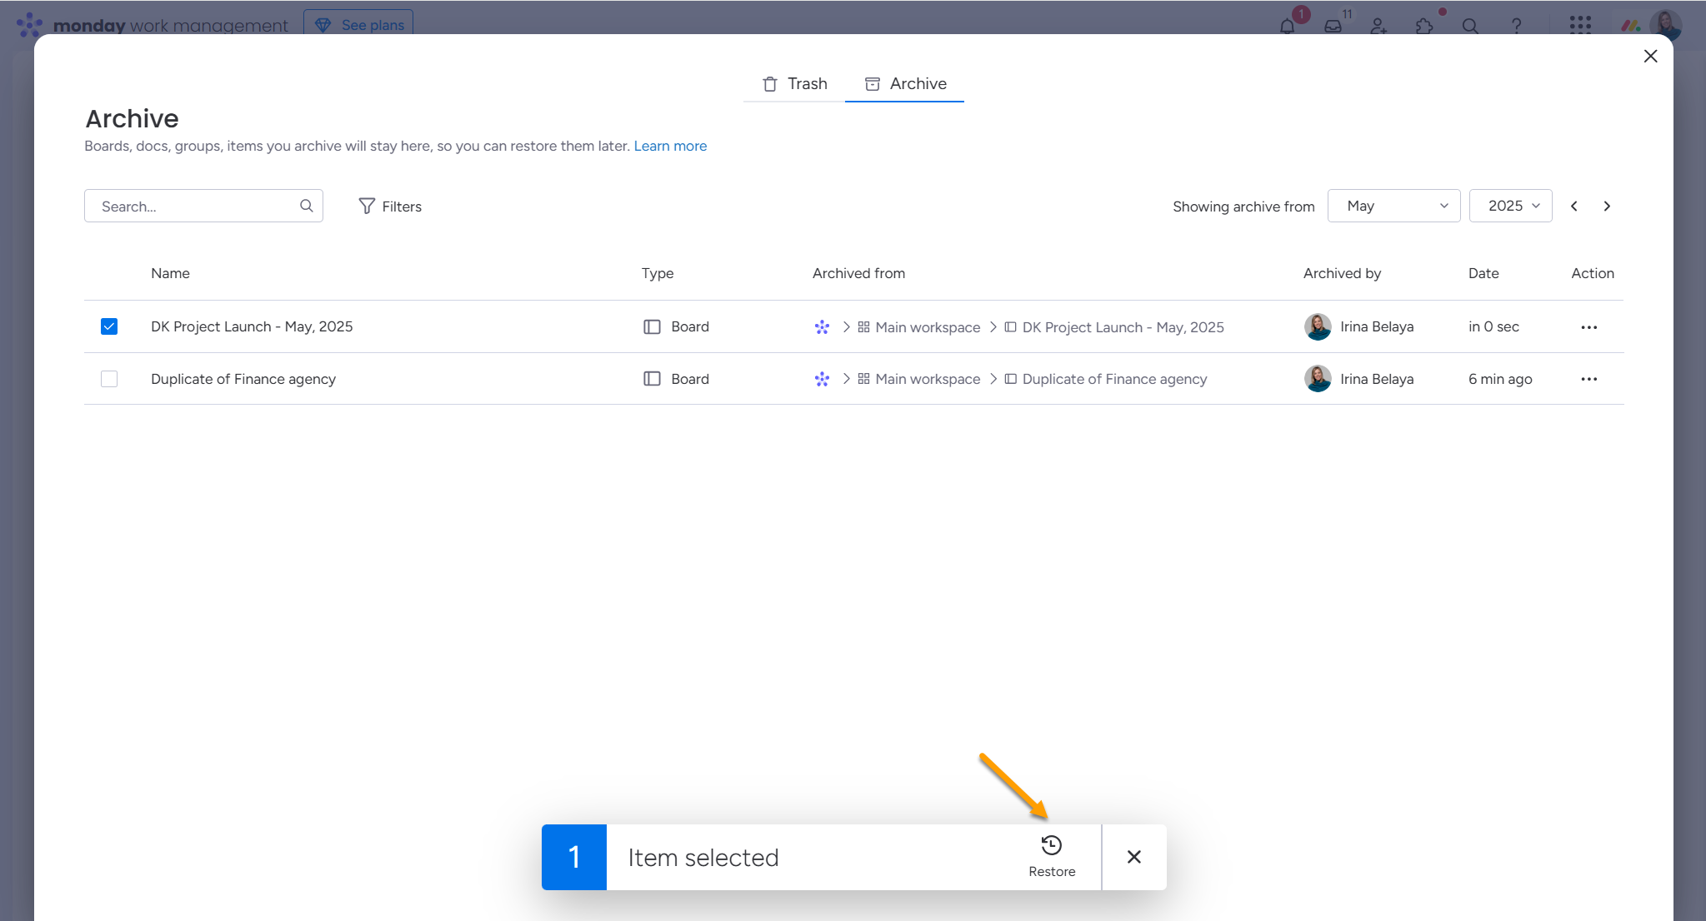This screenshot has height=921, width=1706.
Task: Click the Duplicate of Finance agency name
Action: pos(243,379)
